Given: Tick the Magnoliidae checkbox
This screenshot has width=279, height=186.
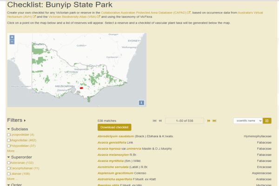Looking at the screenshot, I should 8,140.
